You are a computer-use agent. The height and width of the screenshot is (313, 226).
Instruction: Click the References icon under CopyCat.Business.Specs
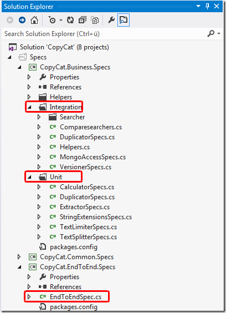tap(43, 87)
